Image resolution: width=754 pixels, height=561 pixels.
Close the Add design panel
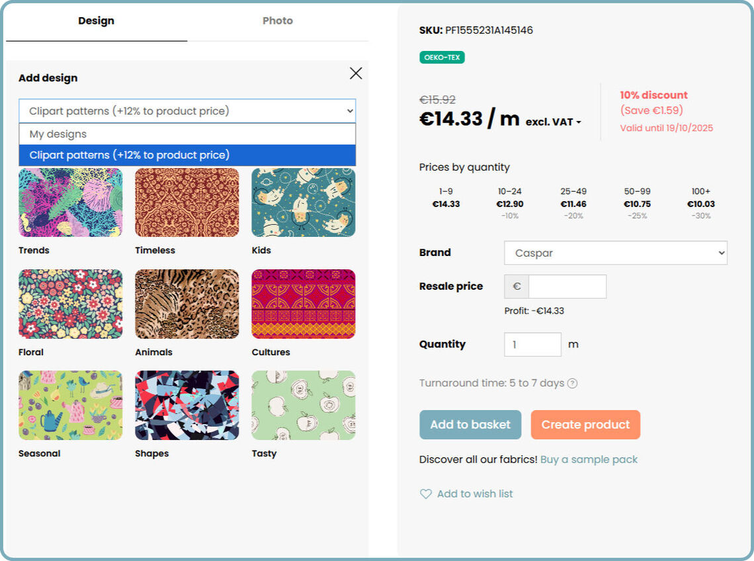click(356, 73)
